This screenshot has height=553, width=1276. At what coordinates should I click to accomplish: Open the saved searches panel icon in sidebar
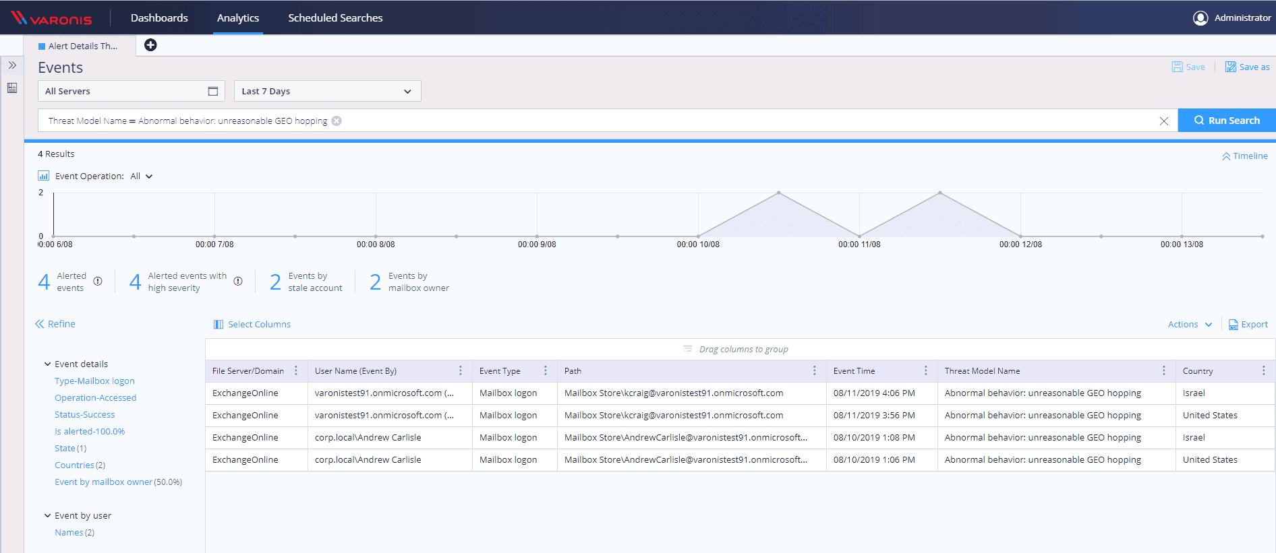click(12, 88)
